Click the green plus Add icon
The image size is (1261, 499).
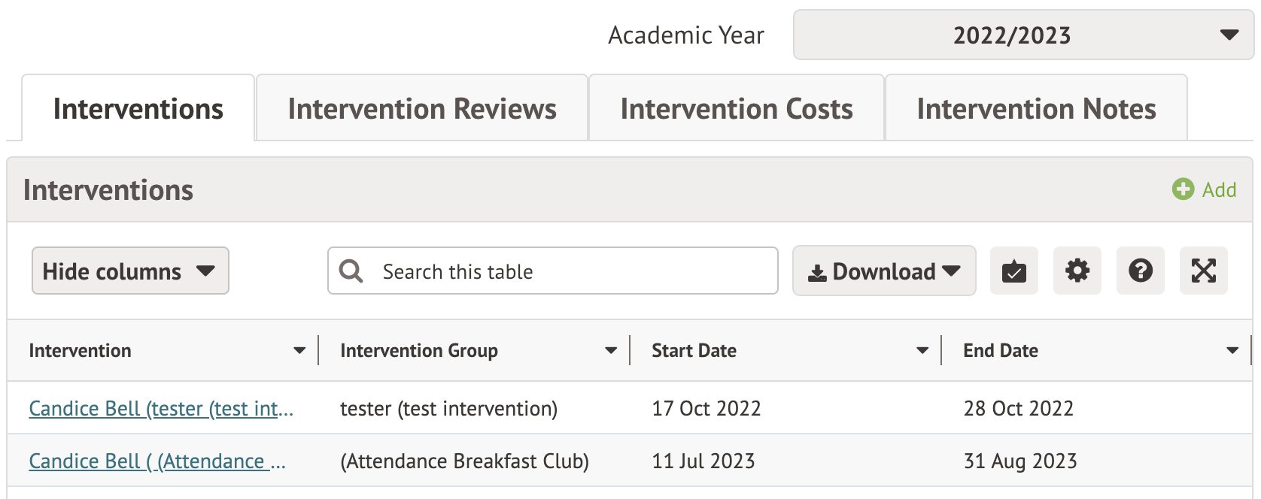(1183, 189)
